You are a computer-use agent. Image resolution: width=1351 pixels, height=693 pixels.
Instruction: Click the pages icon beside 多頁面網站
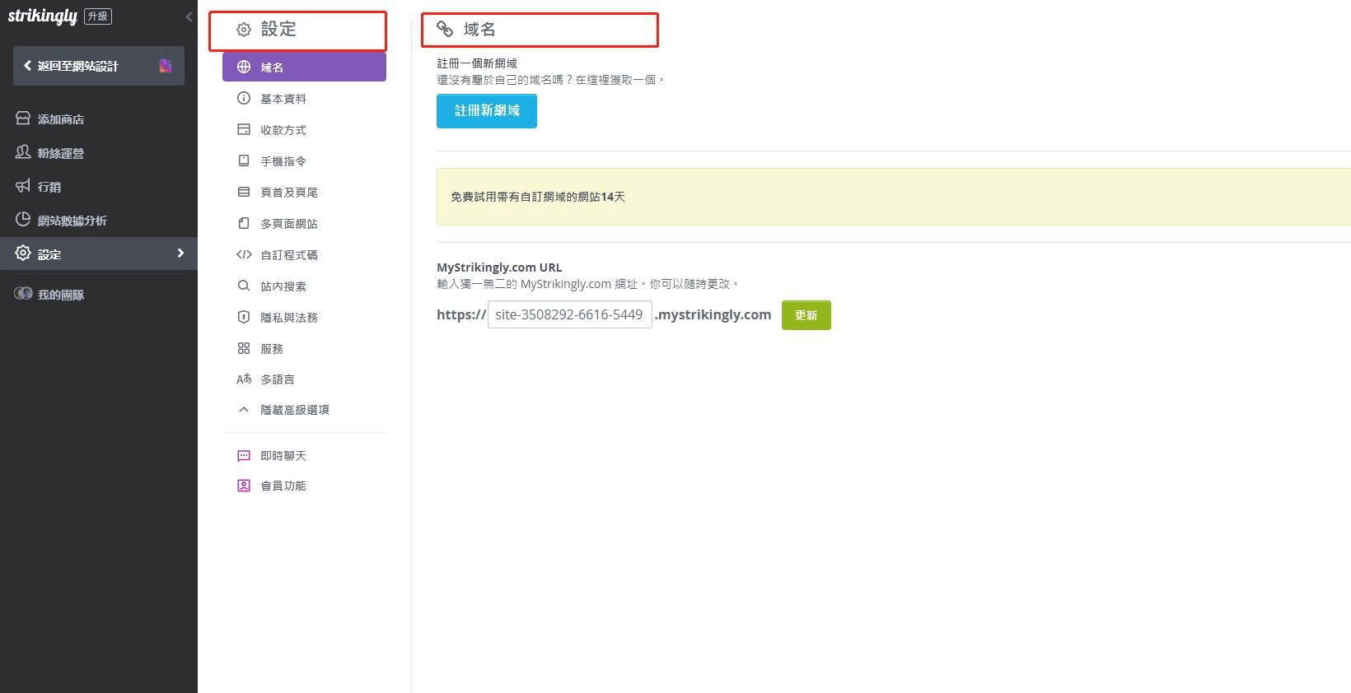coord(244,223)
